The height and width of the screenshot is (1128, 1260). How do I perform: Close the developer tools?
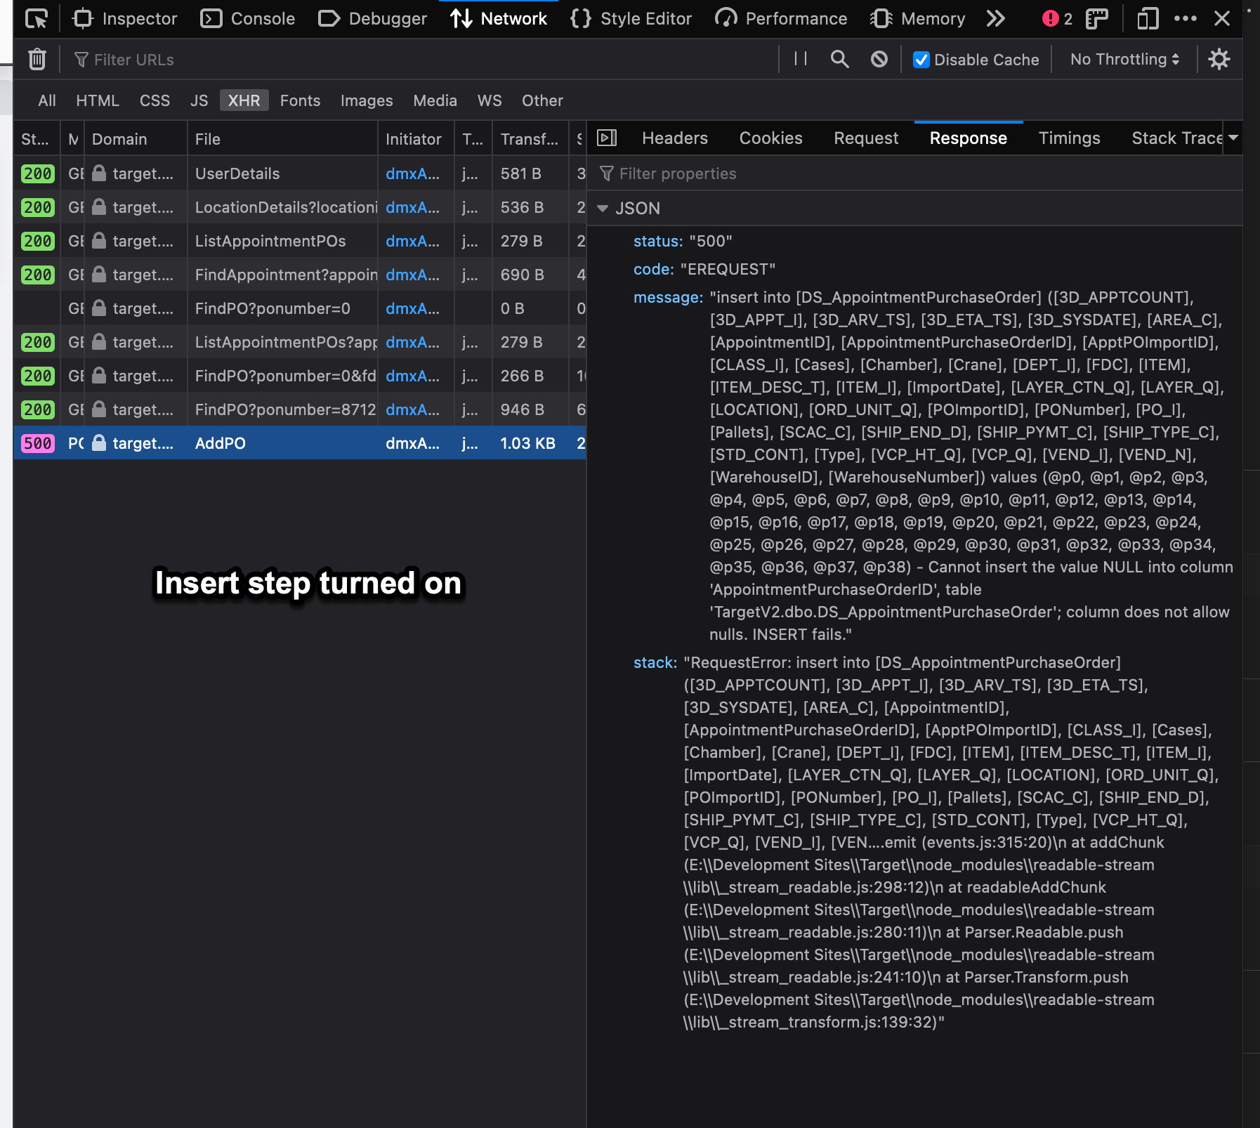[x=1222, y=19]
